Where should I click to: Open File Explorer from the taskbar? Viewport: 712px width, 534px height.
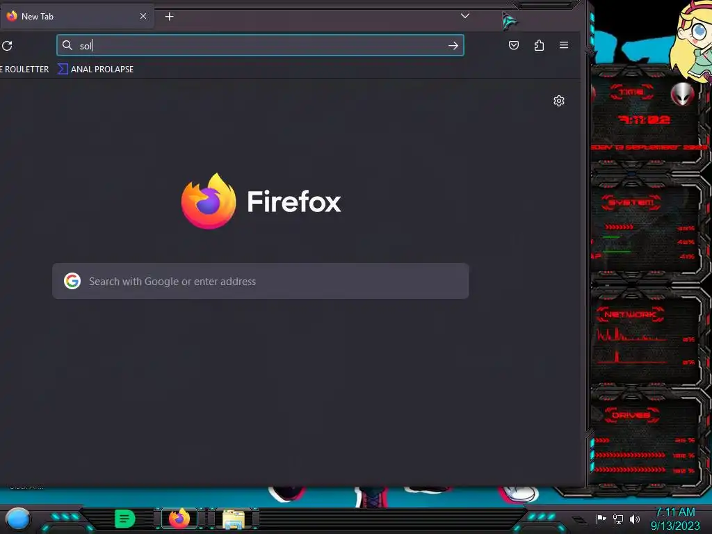tap(234, 519)
